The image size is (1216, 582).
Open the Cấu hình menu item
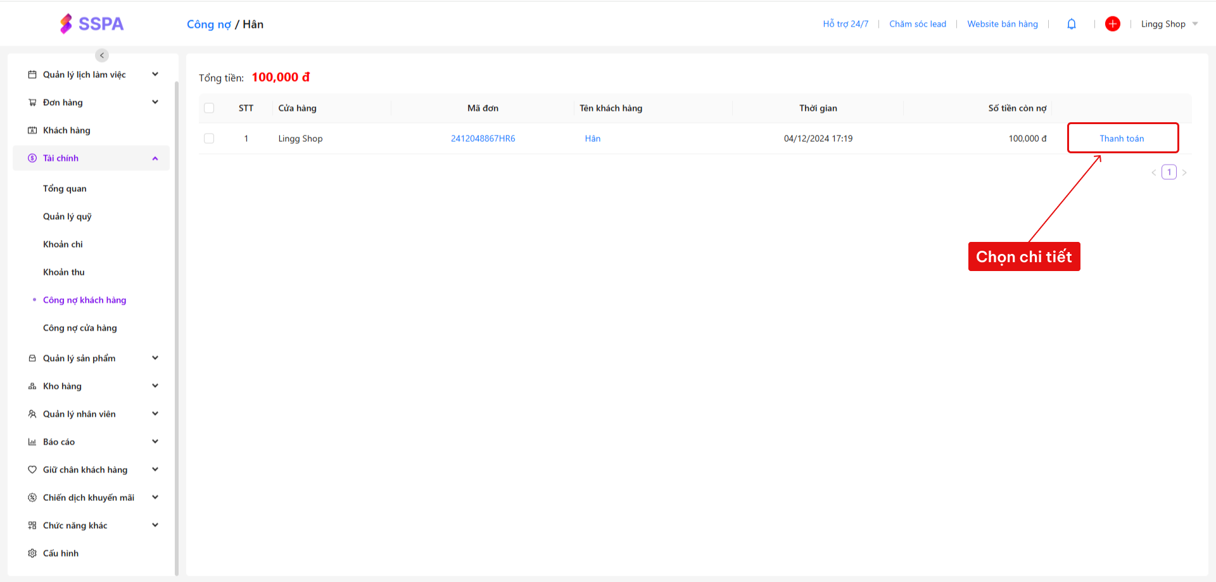(61, 553)
